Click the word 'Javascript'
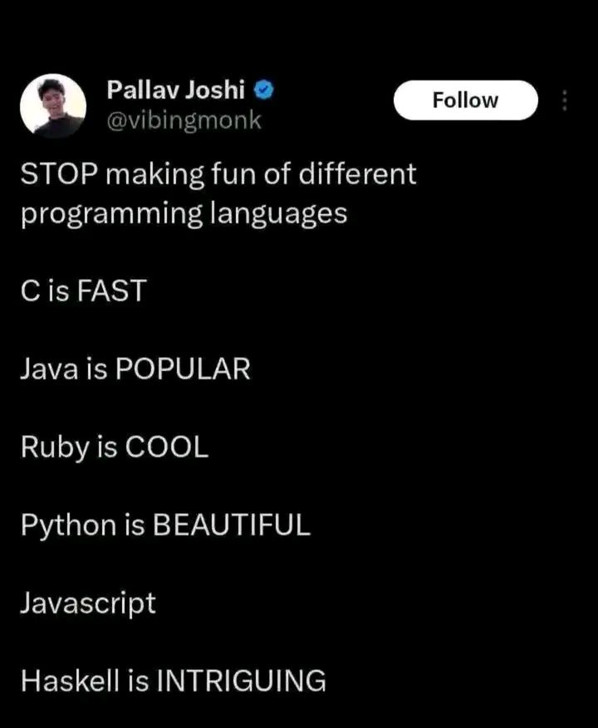Screen dimensions: 598x728 [x=87, y=603]
